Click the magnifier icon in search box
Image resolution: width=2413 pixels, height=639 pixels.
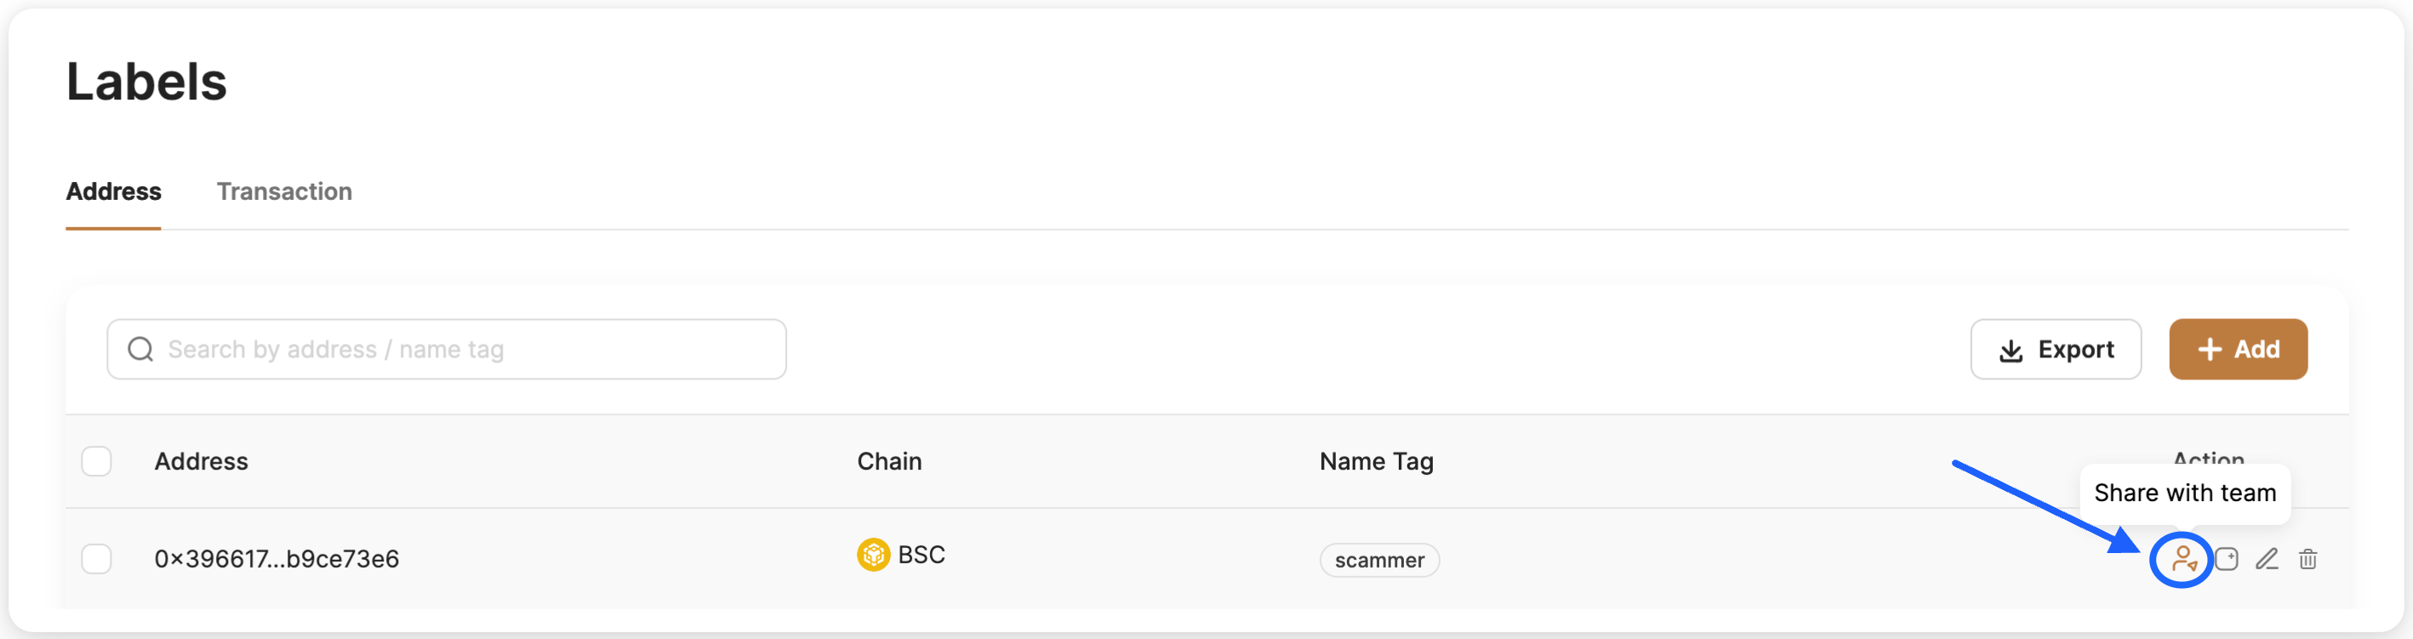point(140,350)
